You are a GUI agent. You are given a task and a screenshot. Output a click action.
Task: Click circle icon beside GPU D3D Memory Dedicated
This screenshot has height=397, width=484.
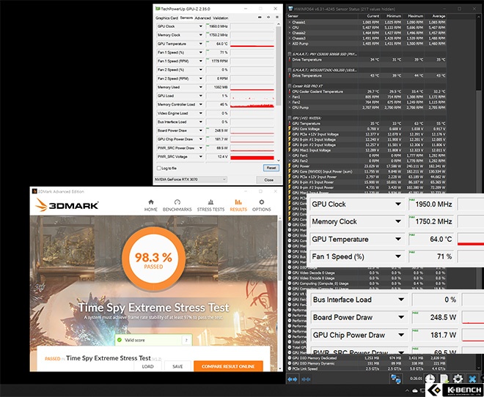tap(290, 358)
